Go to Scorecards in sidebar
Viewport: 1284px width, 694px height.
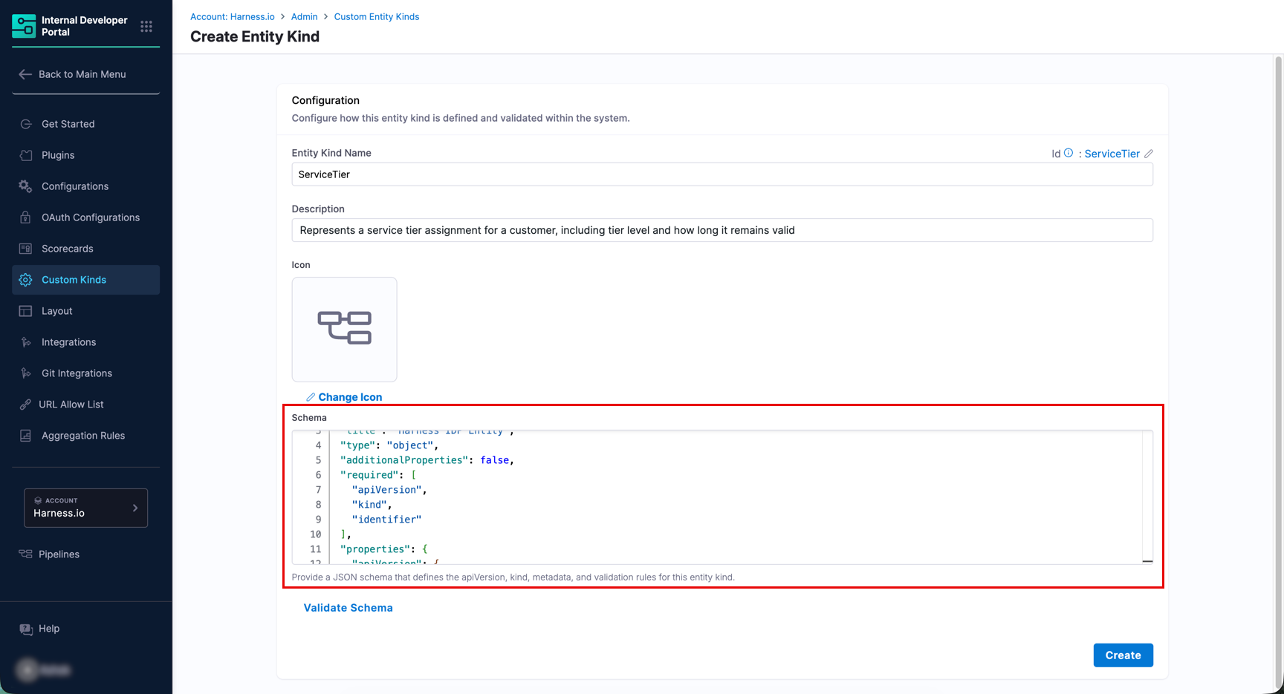(x=67, y=249)
